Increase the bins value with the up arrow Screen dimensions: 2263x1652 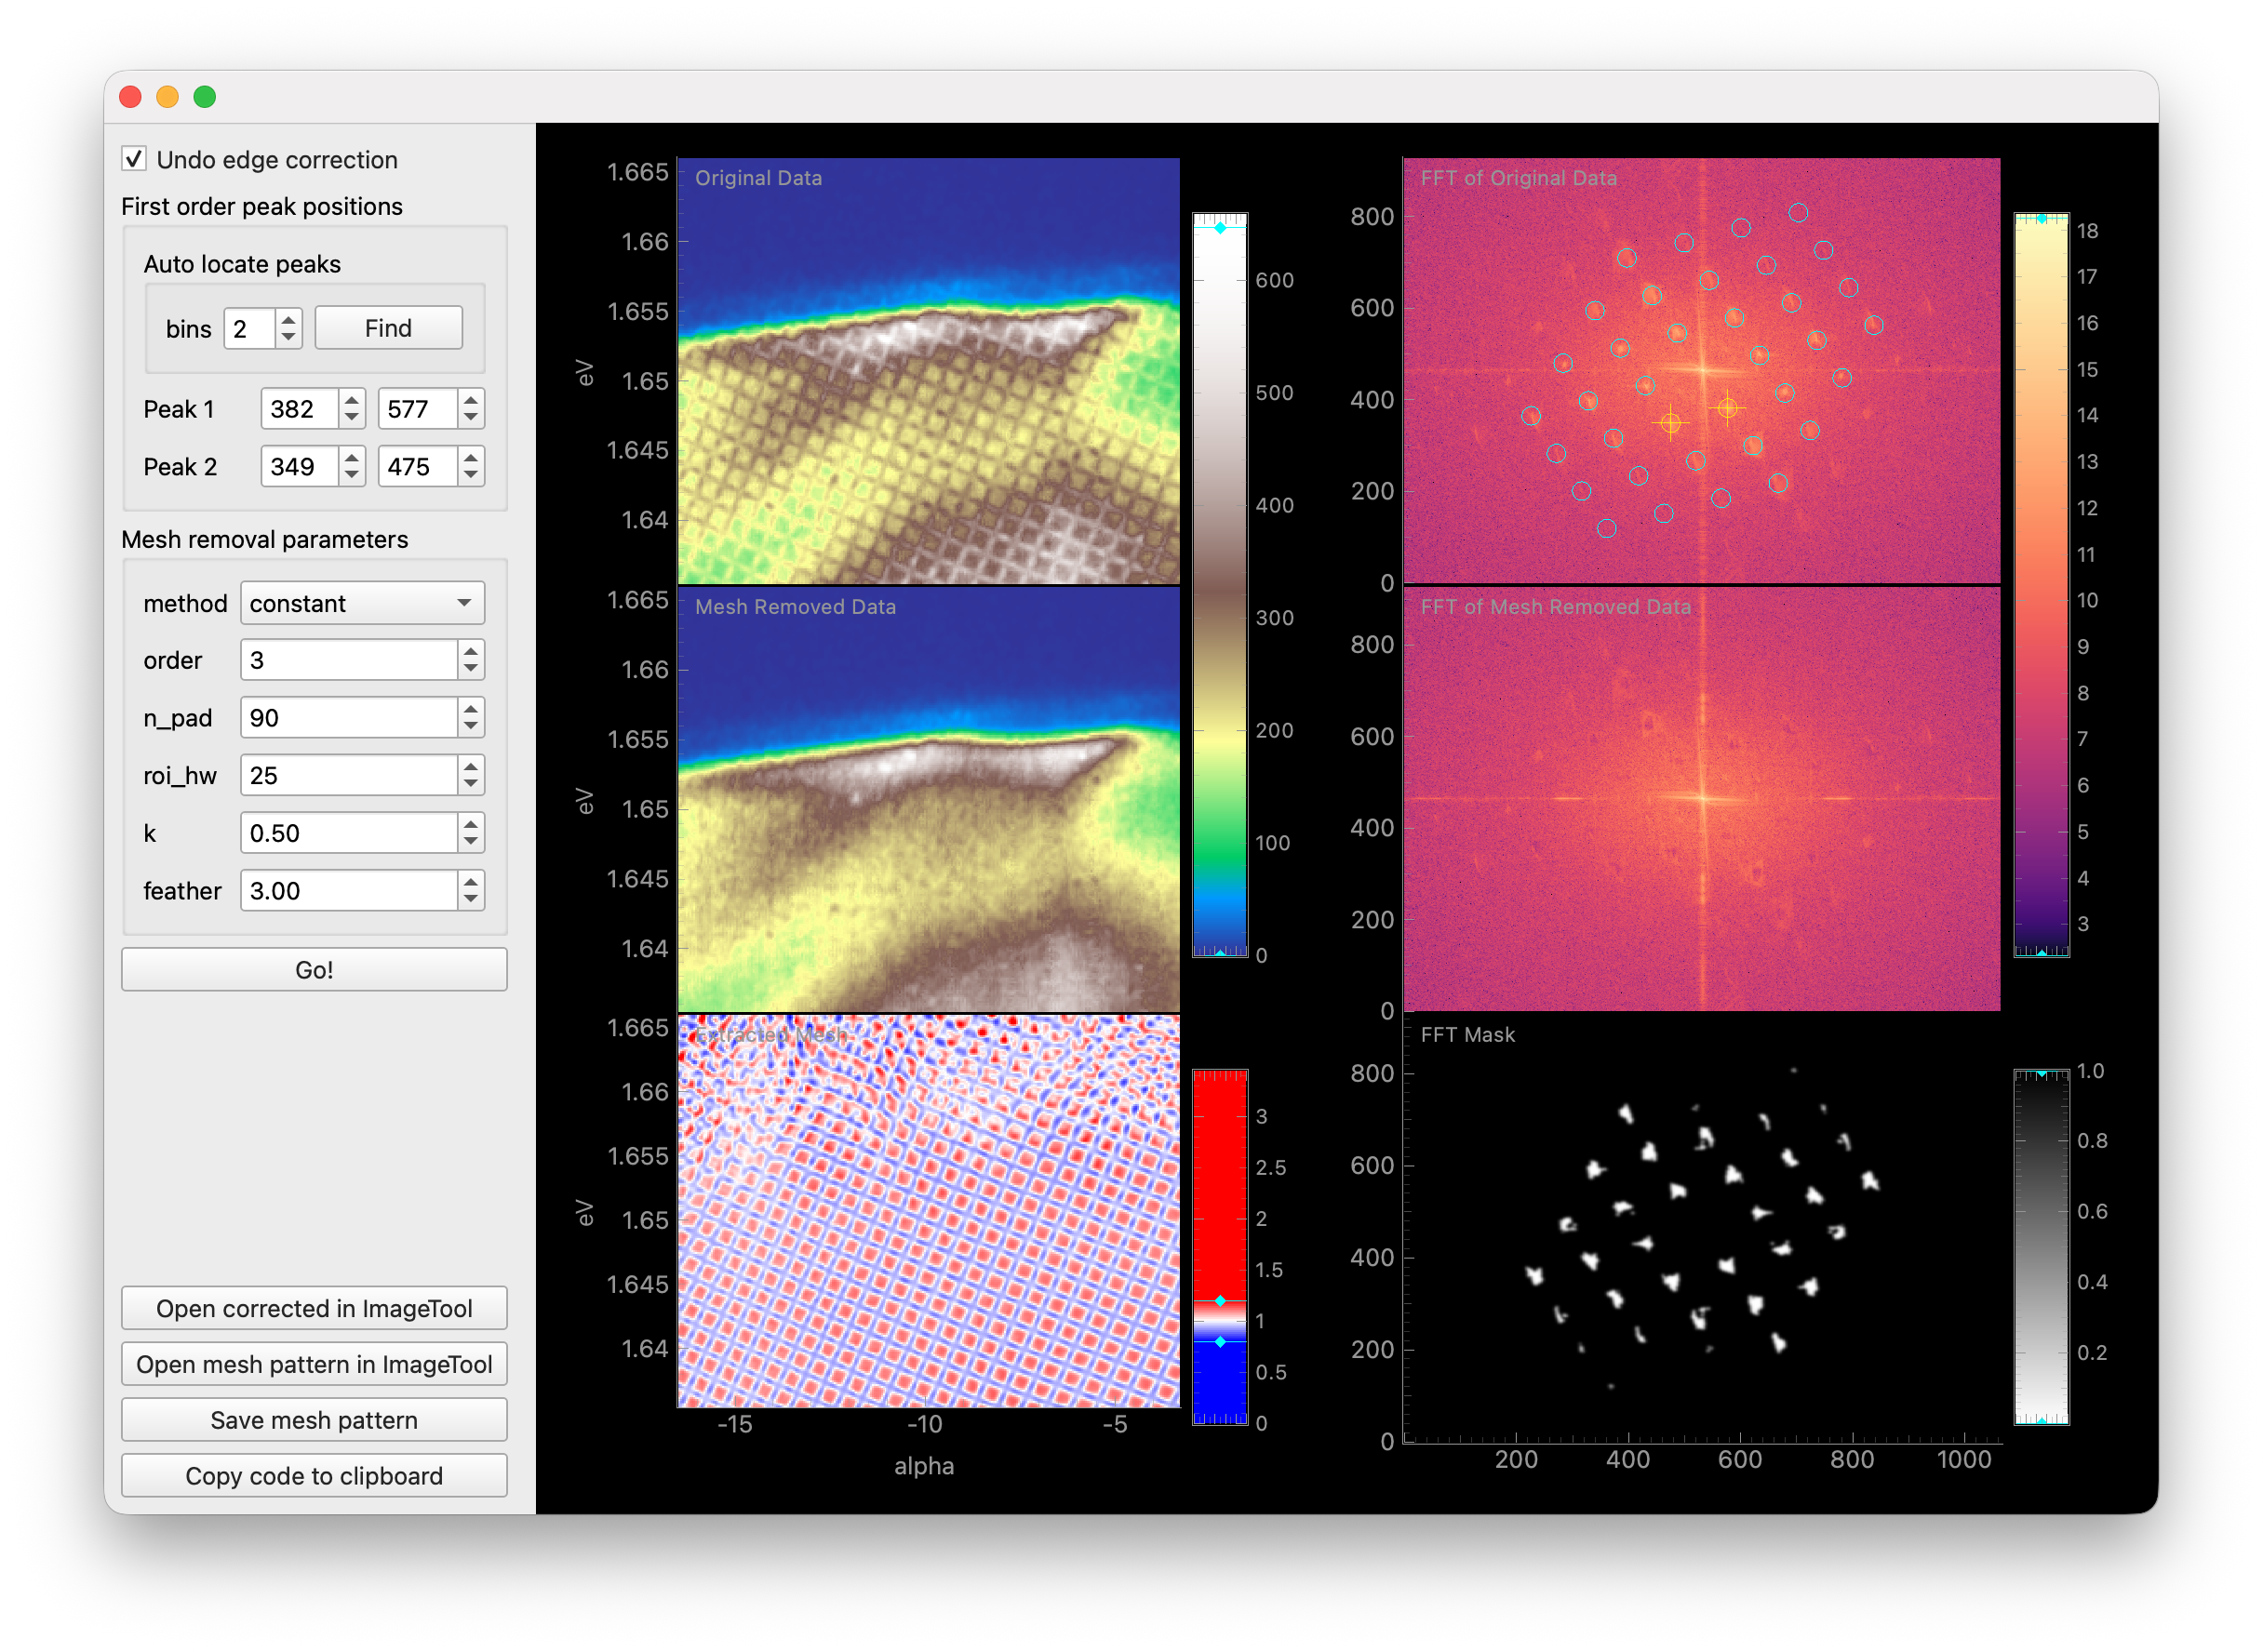(x=289, y=319)
